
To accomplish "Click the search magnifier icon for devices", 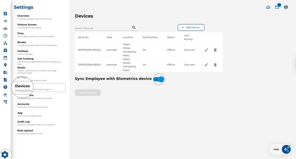I will [134, 27].
